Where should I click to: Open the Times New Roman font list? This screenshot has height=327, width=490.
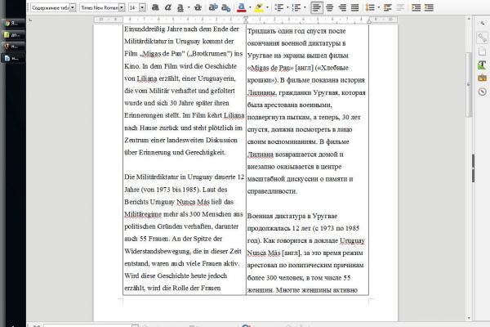(122, 7)
